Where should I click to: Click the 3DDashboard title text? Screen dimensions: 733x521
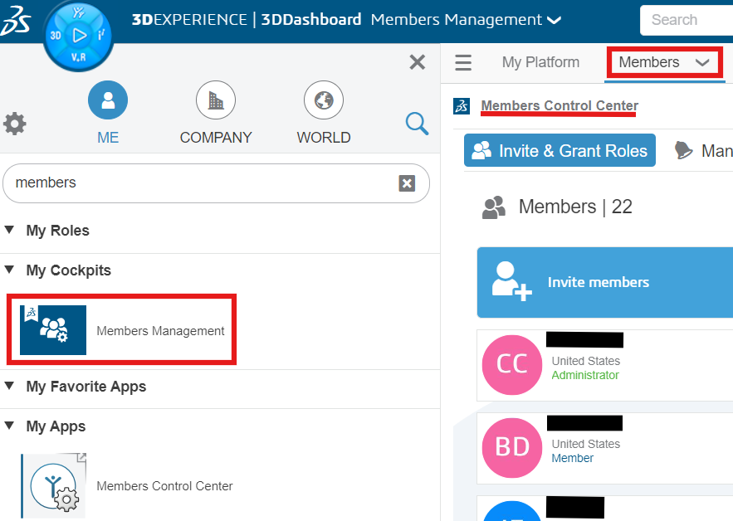pos(310,20)
